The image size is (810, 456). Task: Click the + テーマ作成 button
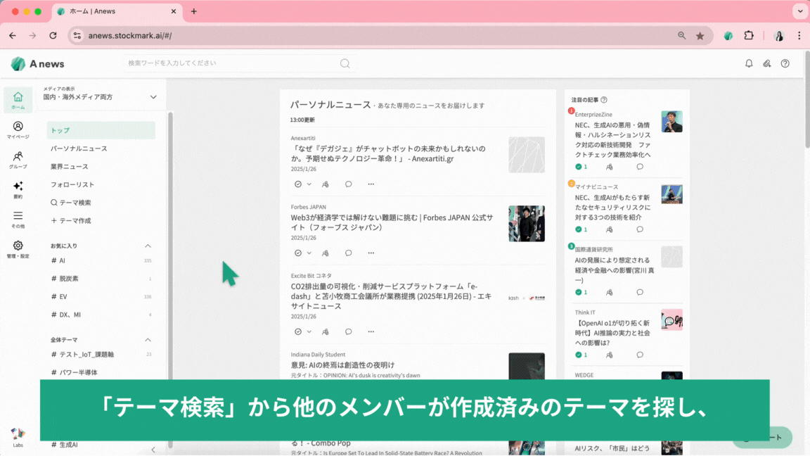point(71,221)
